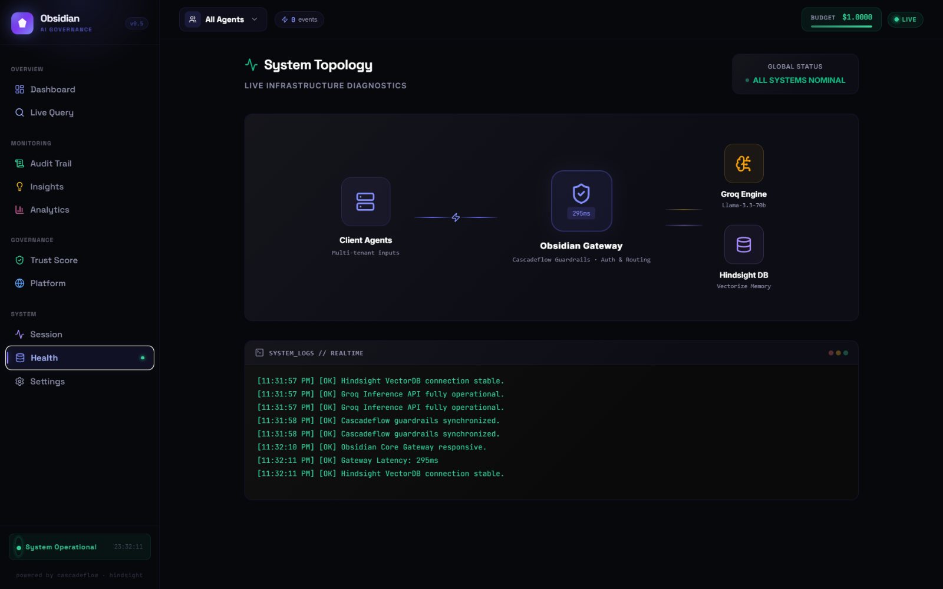Image resolution: width=943 pixels, height=589 pixels.
Task: Click the Session pulse icon
Action: coord(19,335)
